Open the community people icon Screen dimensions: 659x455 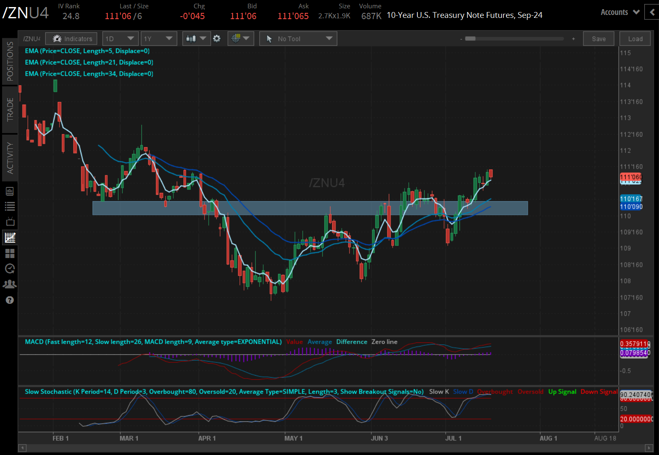click(10, 284)
